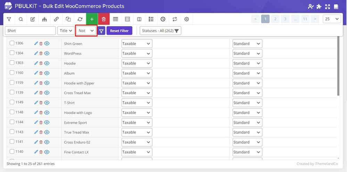Click the Shirt search text field
The height and width of the screenshot is (172, 347).
(x=30, y=31)
